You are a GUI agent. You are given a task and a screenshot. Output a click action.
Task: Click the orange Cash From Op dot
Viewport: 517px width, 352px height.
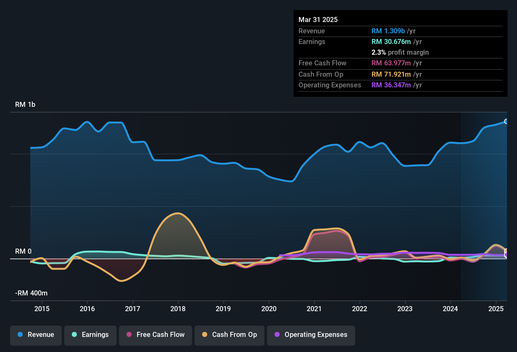(x=205, y=335)
